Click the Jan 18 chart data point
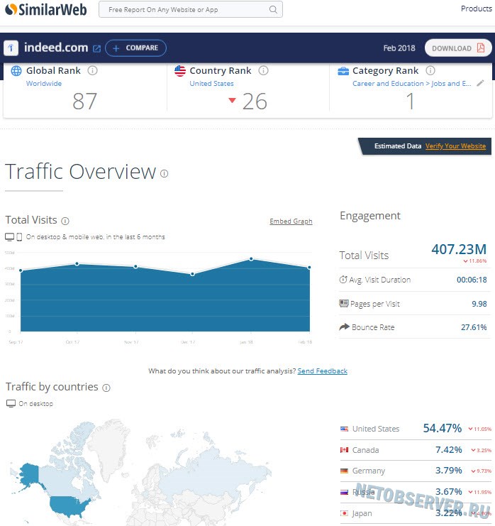495x526 pixels. [251, 259]
